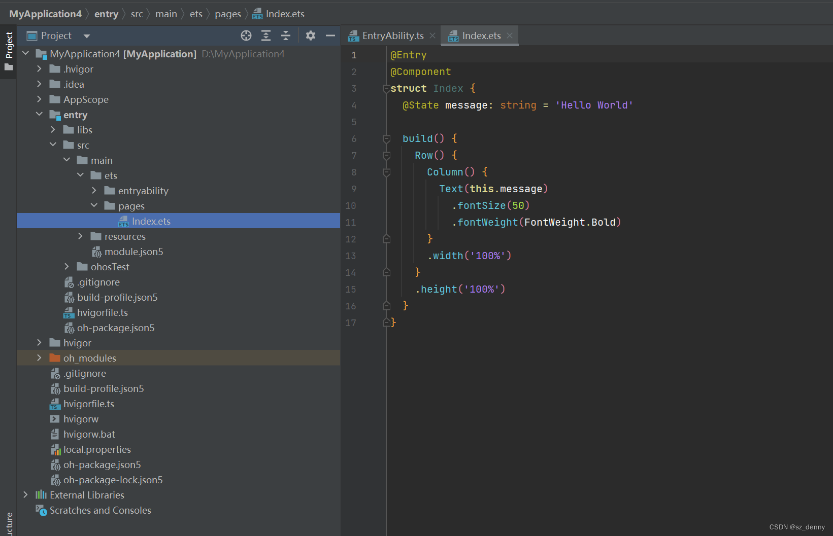The height and width of the screenshot is (536, 833).
Task: Fold the build() method using gutter arrow
Action: [x=386, y=138]
